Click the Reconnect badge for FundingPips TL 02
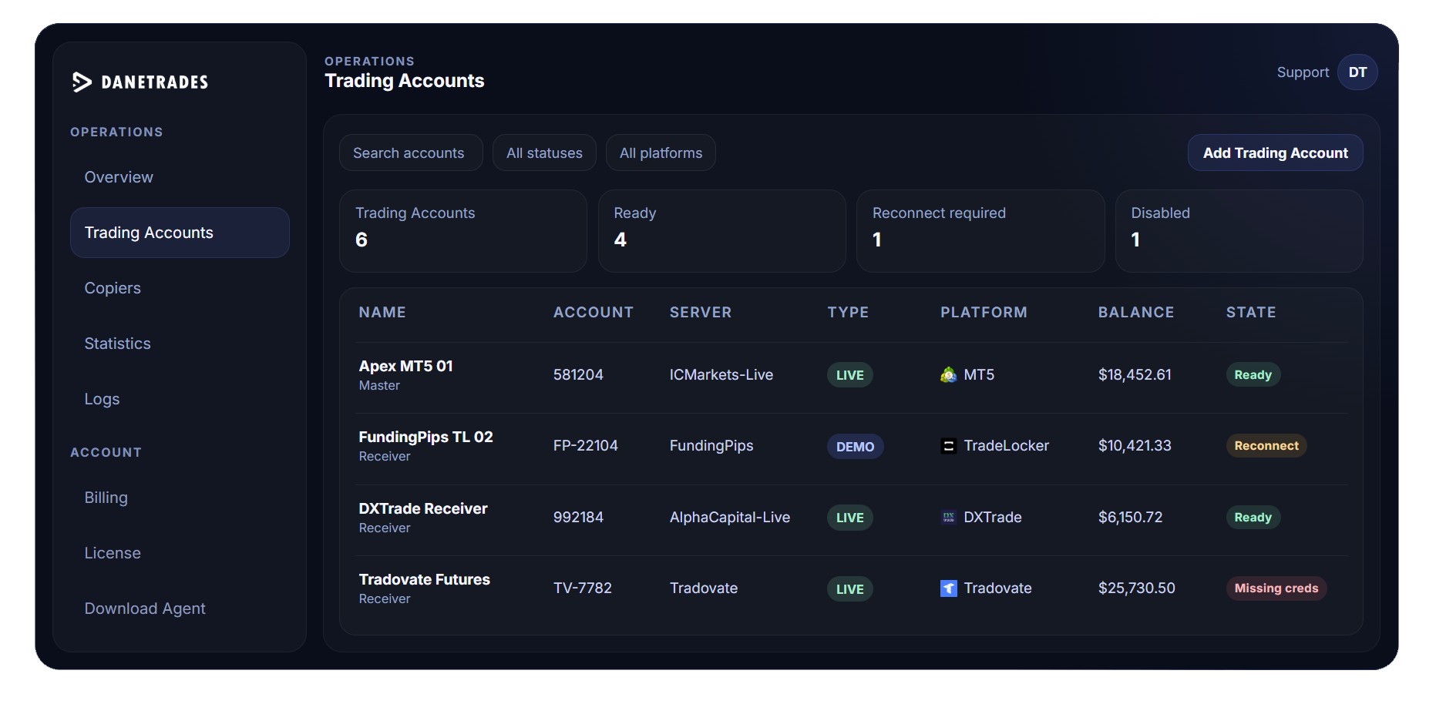The height and width of the screenshot is (704, 1436). click(1265, 445)
